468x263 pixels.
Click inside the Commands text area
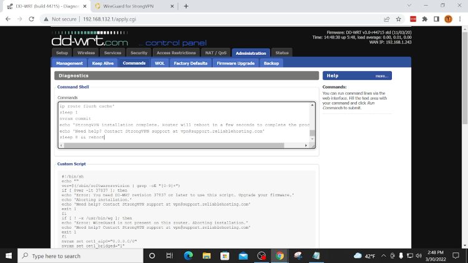[x=184, y=122]
